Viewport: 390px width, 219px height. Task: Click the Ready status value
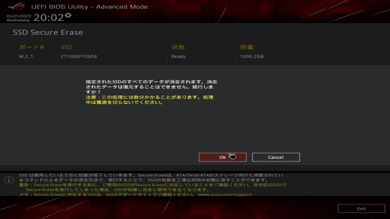[179, 57]
